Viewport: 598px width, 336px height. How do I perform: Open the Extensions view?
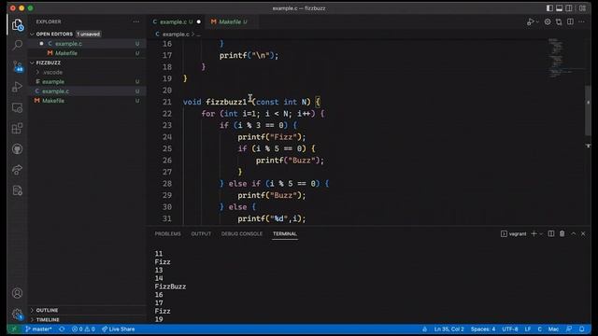click(x=17, y=129)
